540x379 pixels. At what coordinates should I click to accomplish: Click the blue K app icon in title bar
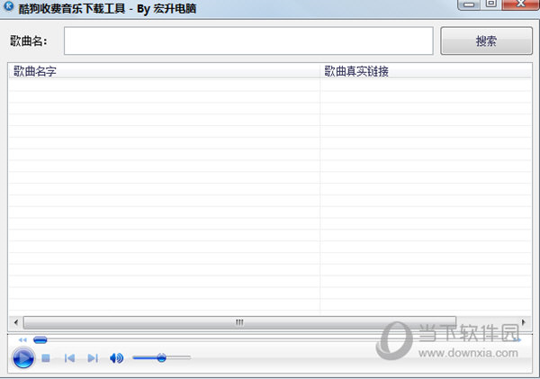[9, 6]
